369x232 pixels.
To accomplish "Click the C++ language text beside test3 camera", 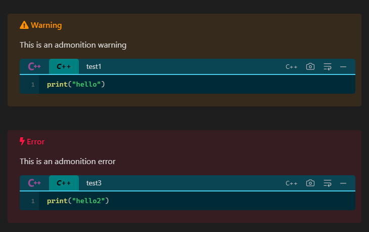I will [x=291, y=183].
